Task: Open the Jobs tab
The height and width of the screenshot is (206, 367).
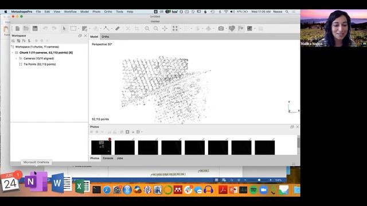Action: coord(120,159)
